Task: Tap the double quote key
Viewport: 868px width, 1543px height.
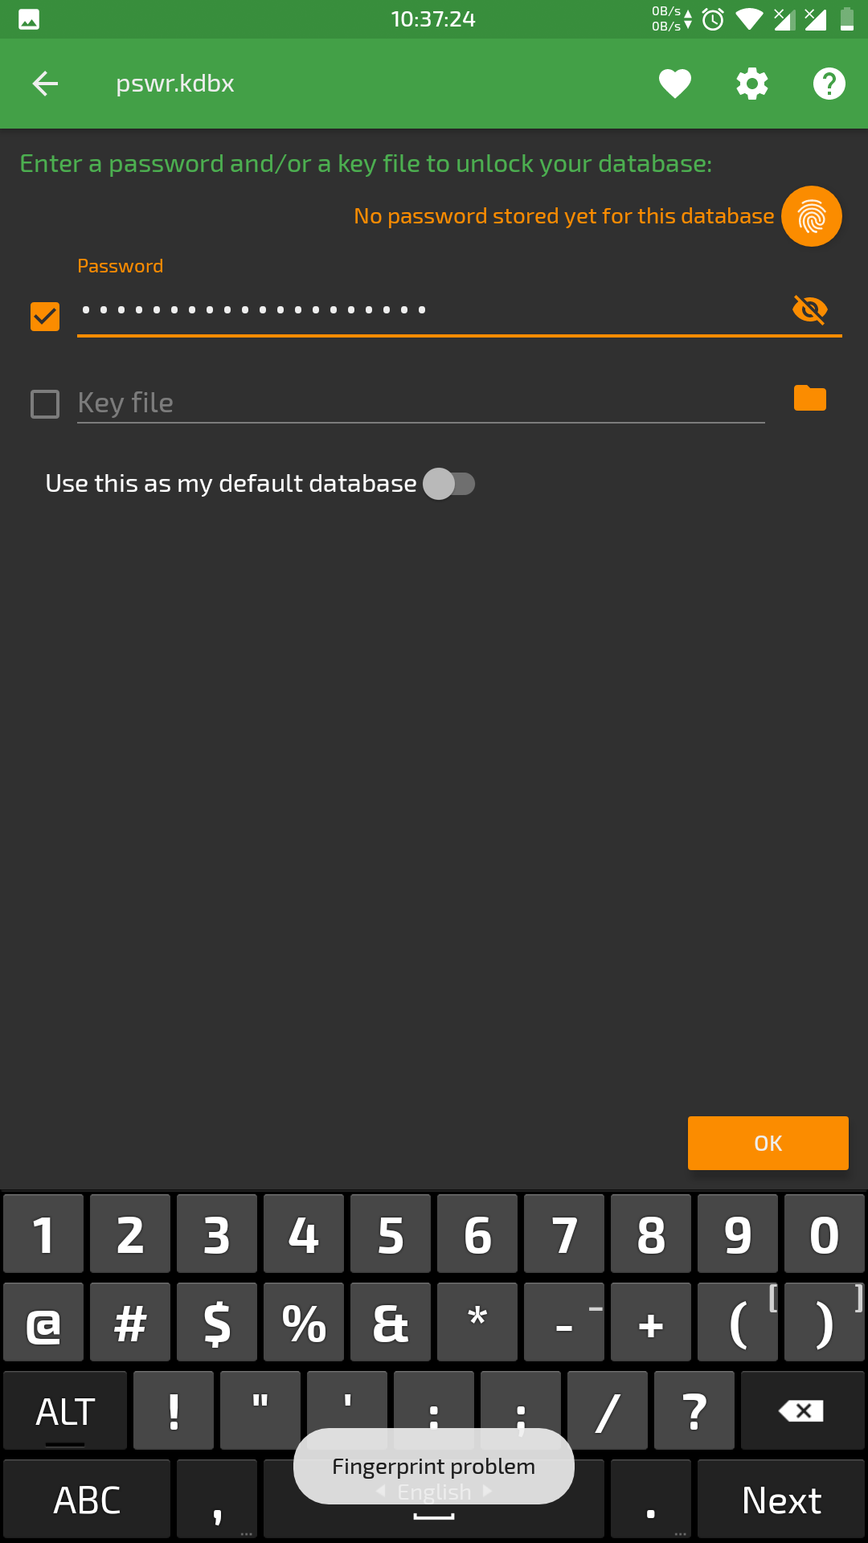Action: (260, 1410)
